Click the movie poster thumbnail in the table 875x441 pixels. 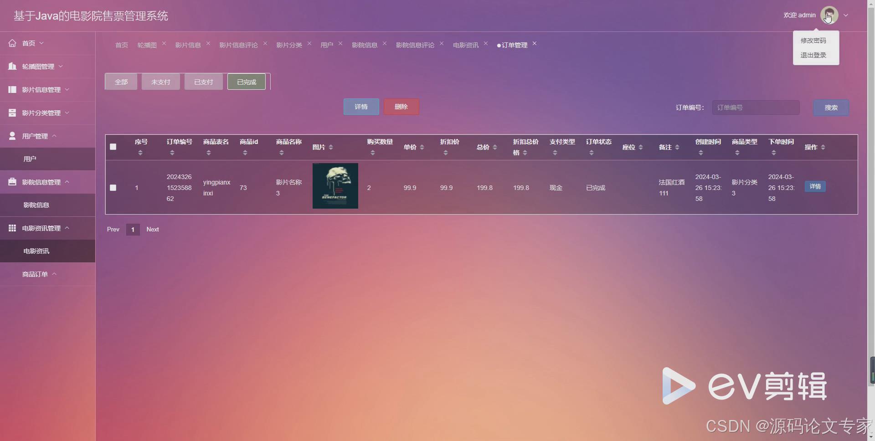pos(335,186)
